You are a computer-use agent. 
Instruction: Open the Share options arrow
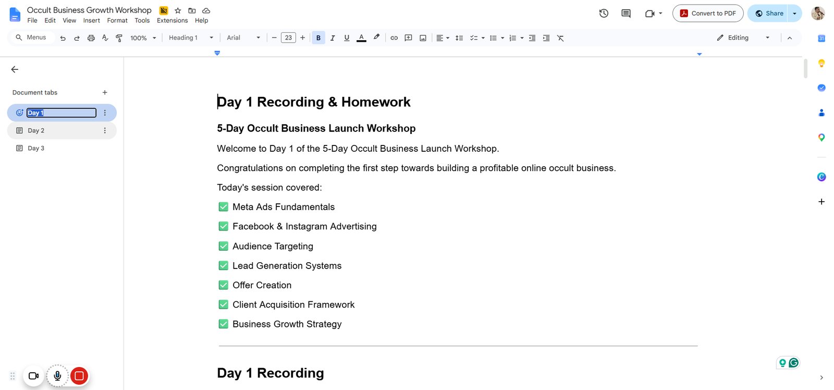[794, 14]
